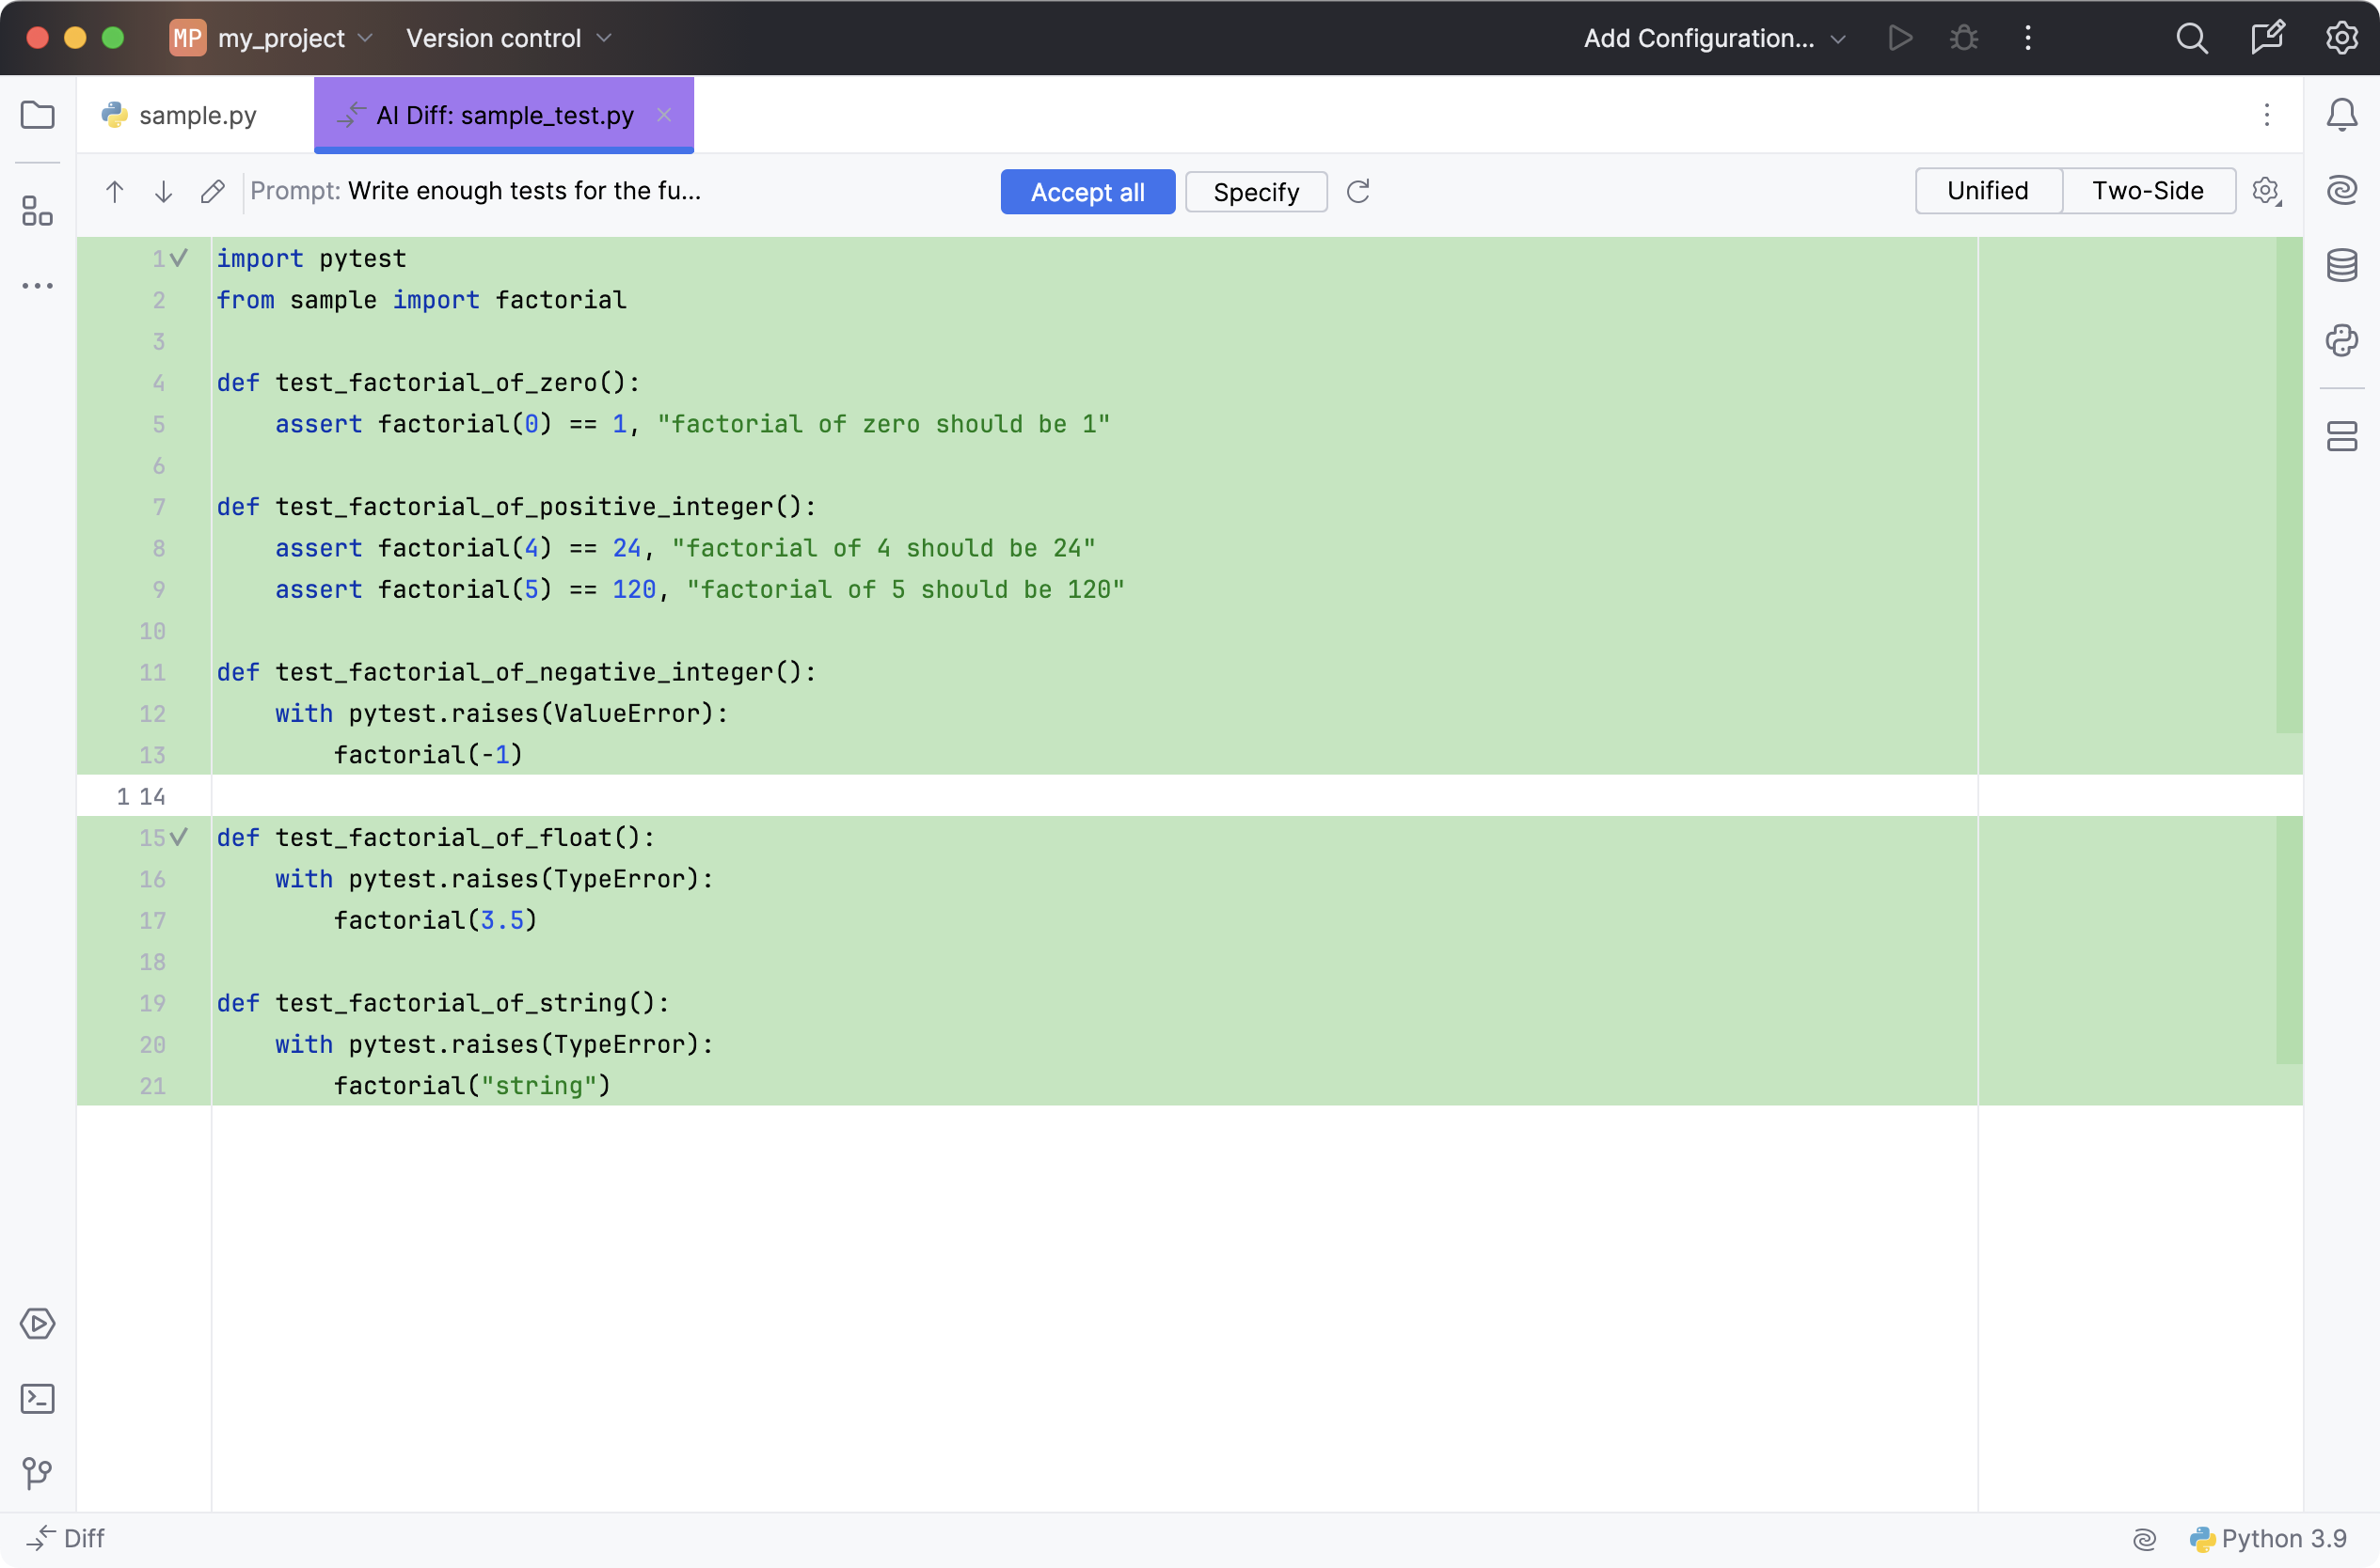
Task: Open diff viewer settings gear
Action: pyautogui.click(x=2266, y=191)
